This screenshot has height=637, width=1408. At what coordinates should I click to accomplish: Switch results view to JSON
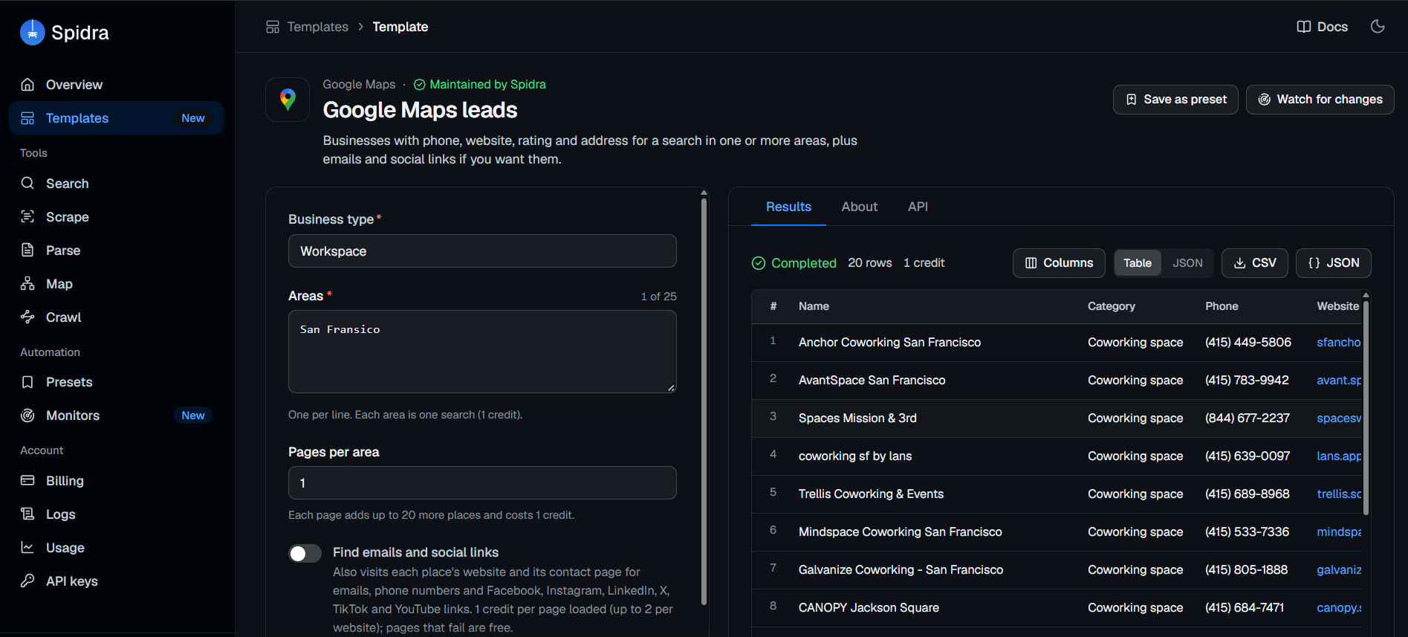1187,263
